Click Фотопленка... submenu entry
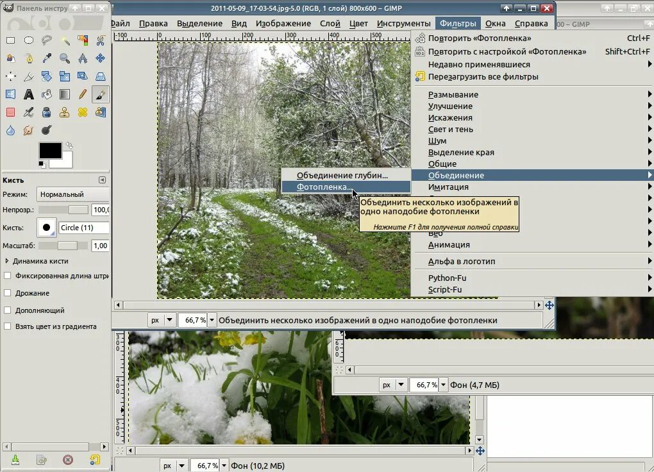The height and width of the screenshot is (472, 654). (x=346, y=187)
